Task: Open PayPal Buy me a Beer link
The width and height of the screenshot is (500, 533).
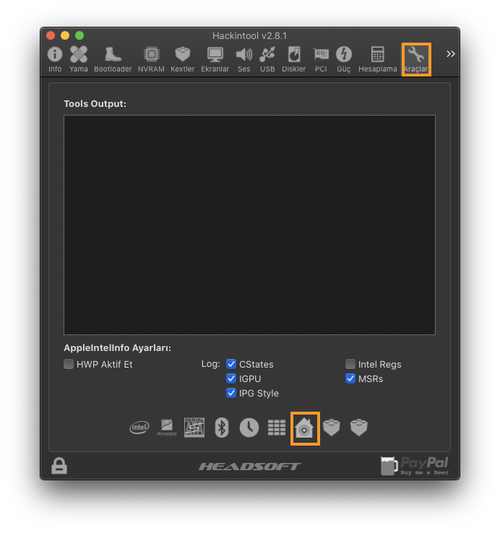Action: (x=415, y=466)
